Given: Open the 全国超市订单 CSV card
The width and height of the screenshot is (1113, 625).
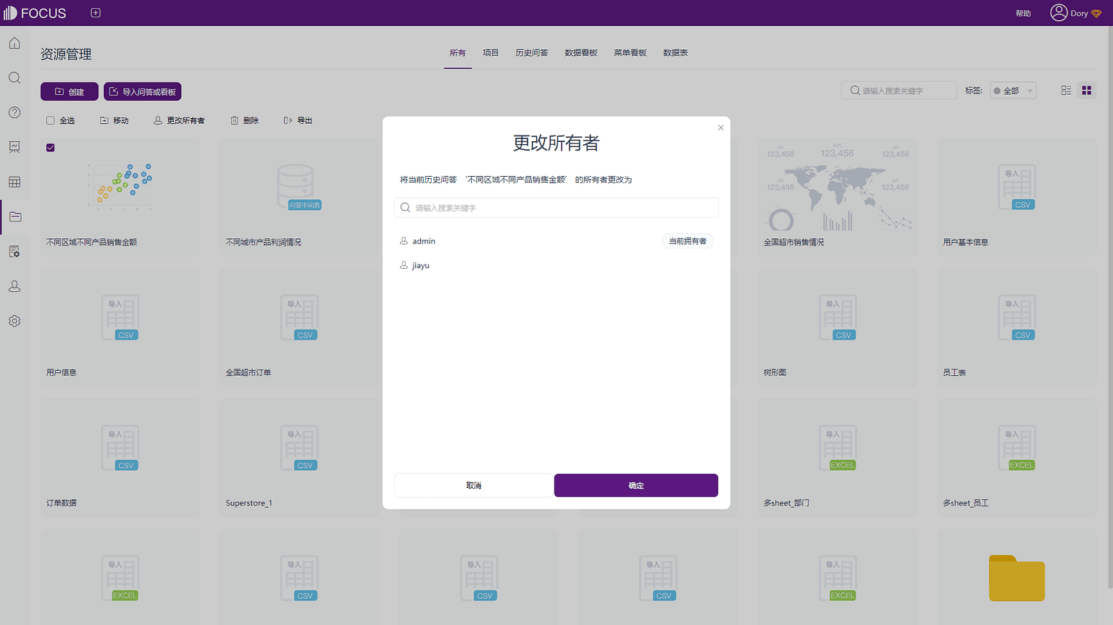Looking at the screenshot, I should (x=299, y=327).
